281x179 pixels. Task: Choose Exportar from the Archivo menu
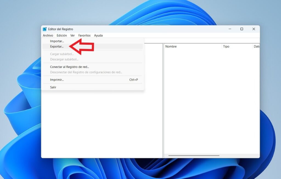[57, 46]
